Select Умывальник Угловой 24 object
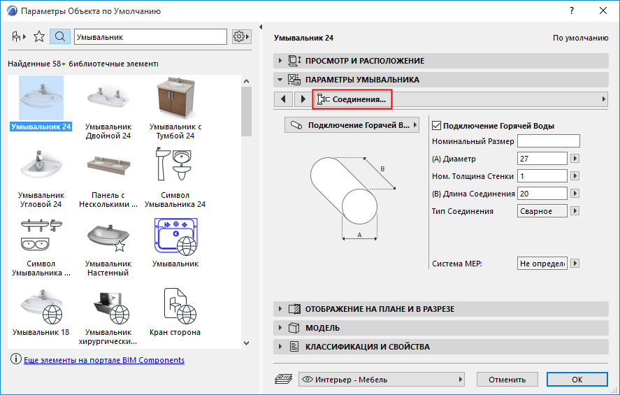Viewport: 620px width, 395px height. point(41,178)
